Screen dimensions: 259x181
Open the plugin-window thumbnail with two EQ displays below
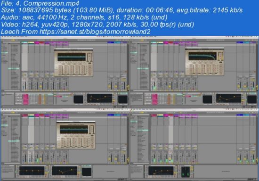click(x=65, y=144)
